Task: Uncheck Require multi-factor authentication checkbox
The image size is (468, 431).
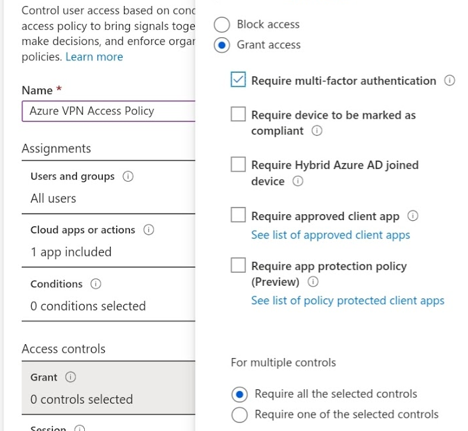Action: (239, 80)
